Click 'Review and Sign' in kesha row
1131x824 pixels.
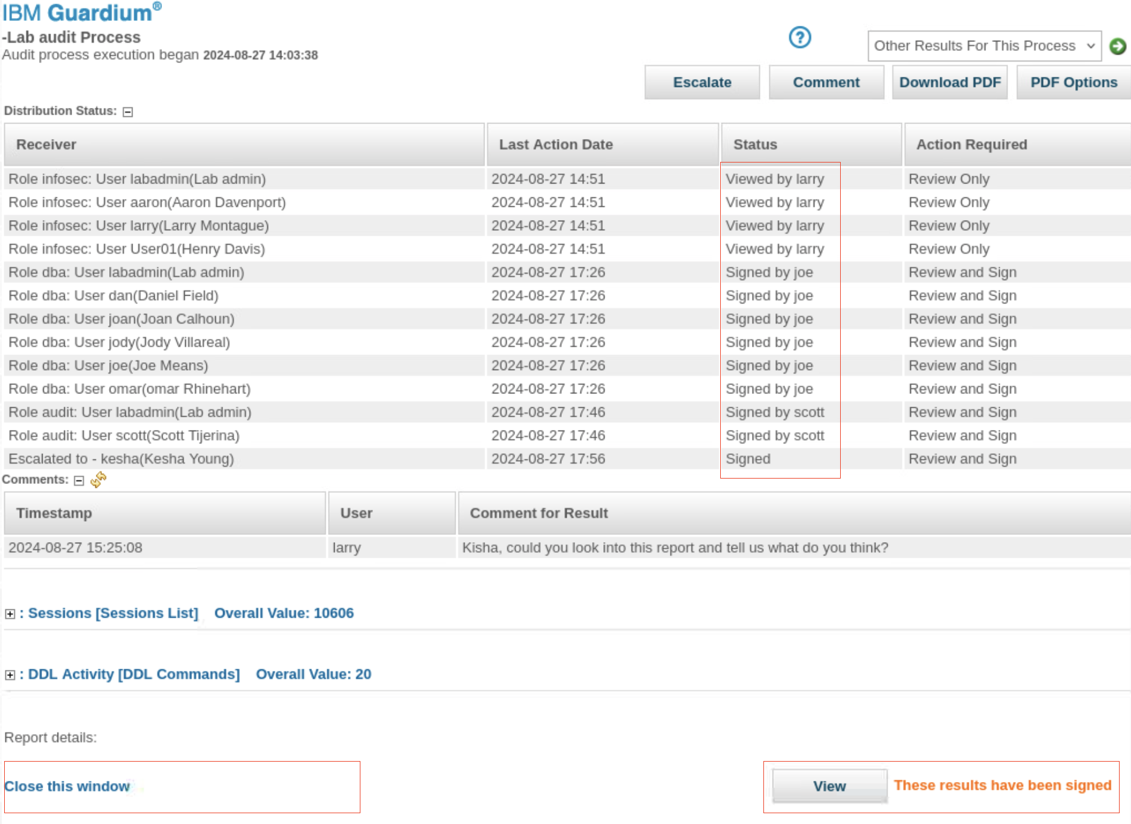[962, 459]
